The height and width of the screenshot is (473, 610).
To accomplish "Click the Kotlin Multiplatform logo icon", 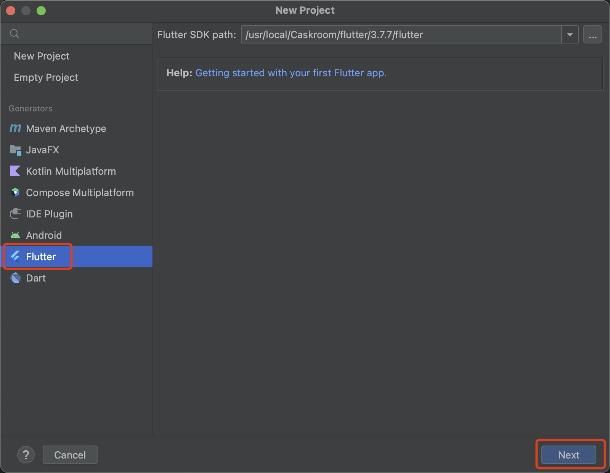I will point(15,171).
